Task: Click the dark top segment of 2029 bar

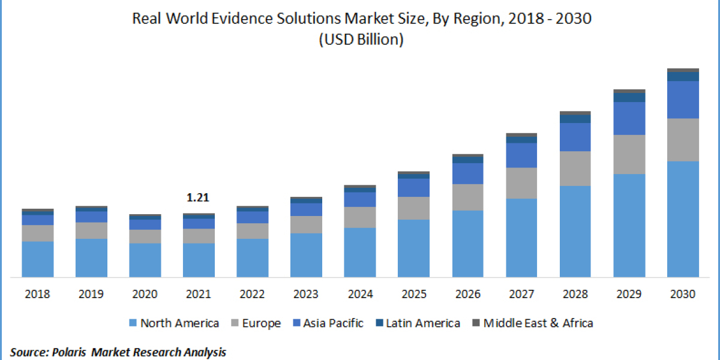Action: [x=629, y=92]
